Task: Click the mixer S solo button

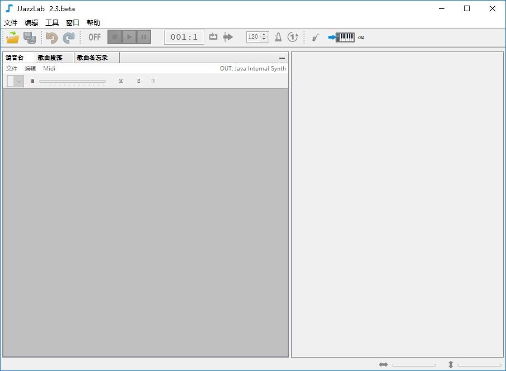Action: click(x=139, y=81)
